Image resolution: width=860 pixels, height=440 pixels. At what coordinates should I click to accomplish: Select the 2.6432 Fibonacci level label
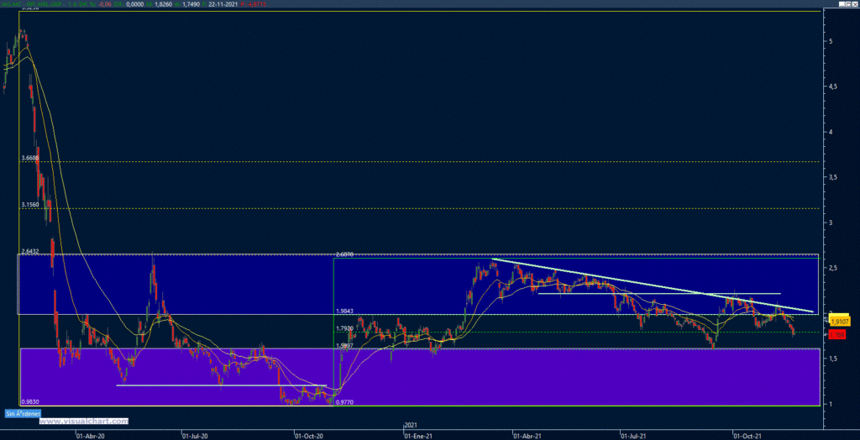click(29, 251)
